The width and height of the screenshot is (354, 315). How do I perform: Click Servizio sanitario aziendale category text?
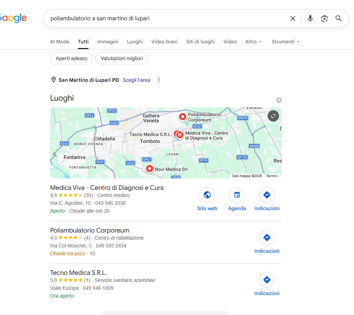[125, 280]
